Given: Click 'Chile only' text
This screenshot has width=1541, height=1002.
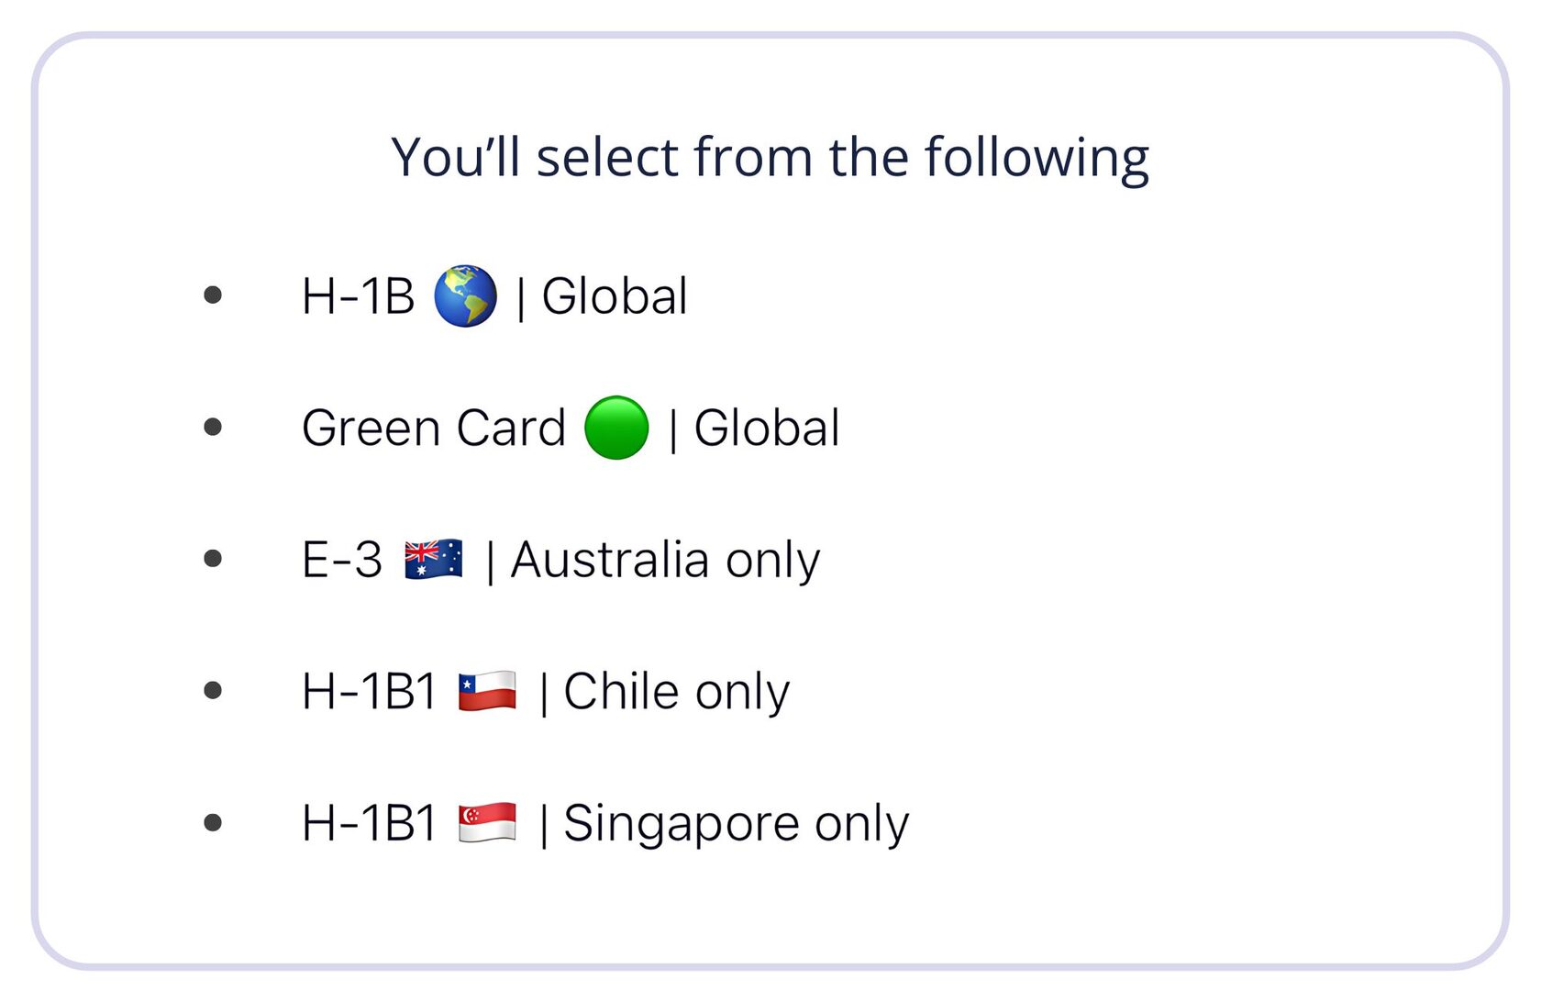Looking at the screenshot, I should tap(676, 691).
